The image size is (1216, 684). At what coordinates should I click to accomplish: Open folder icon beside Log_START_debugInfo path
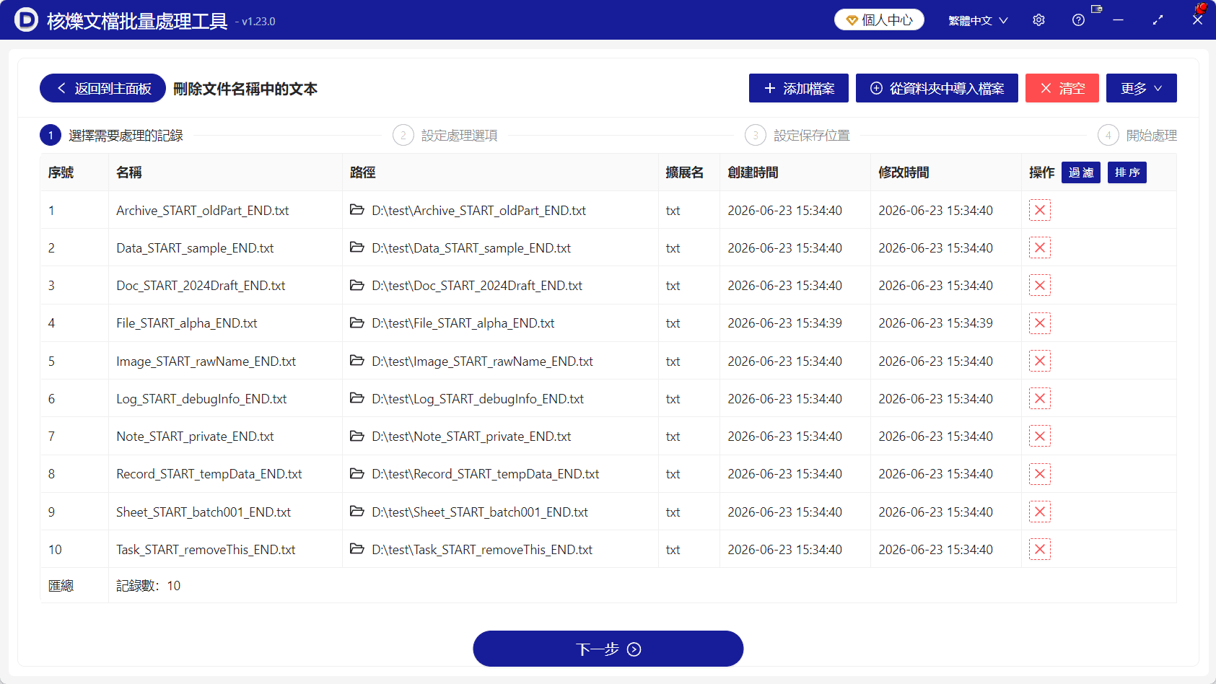click(357, 398)
